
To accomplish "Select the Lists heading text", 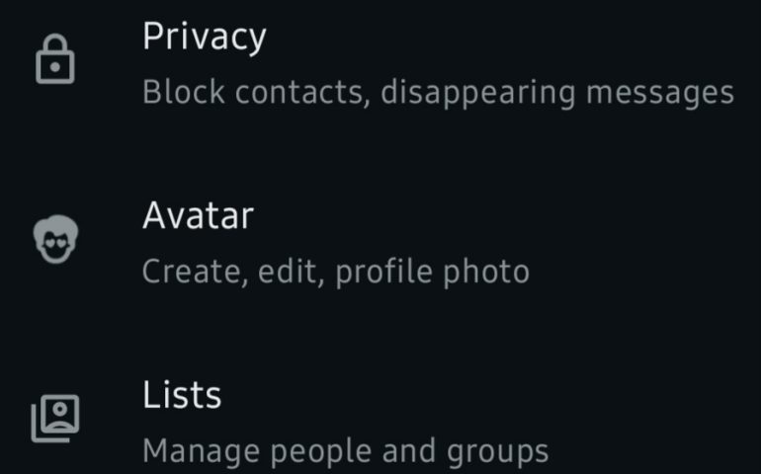I will 182,394.
